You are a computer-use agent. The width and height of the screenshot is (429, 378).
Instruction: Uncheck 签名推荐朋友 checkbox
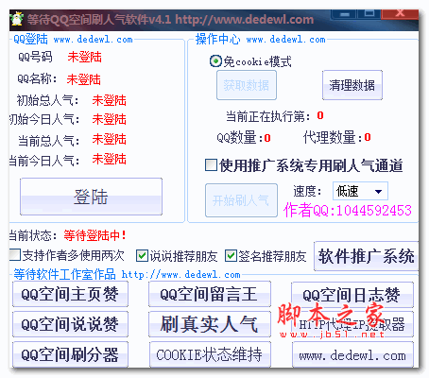pyautogui.click(x=231, y=256)
